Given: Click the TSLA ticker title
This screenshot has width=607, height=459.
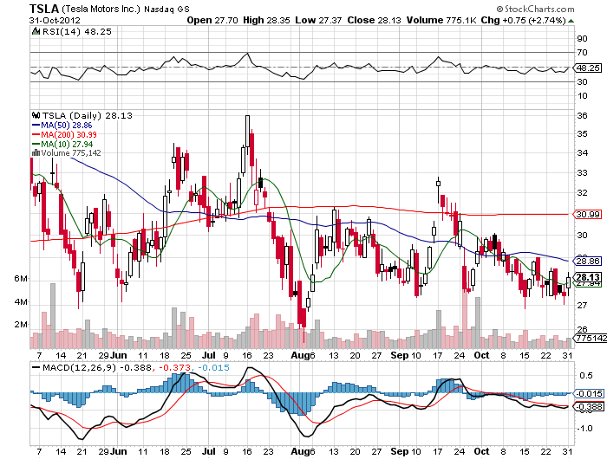Looking at the screenshot, I should (x=43, y=9).
